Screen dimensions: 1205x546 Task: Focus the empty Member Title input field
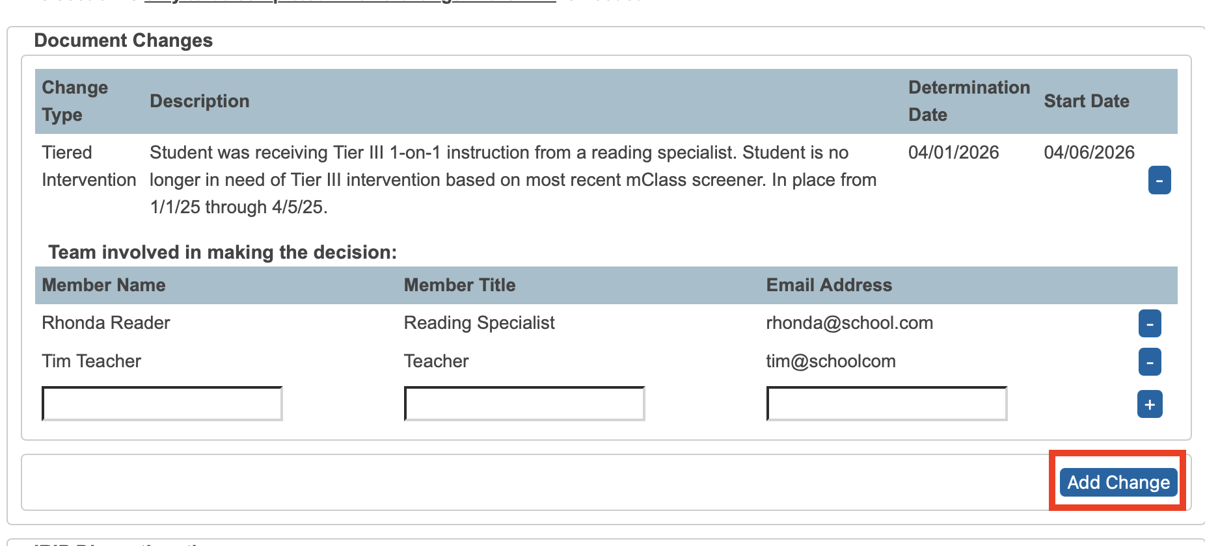tap(524, 404)
